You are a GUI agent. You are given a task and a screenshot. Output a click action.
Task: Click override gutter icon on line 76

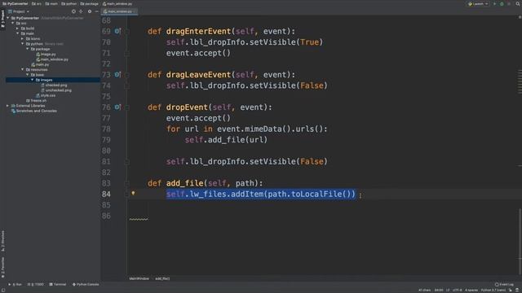pos(117,107)
